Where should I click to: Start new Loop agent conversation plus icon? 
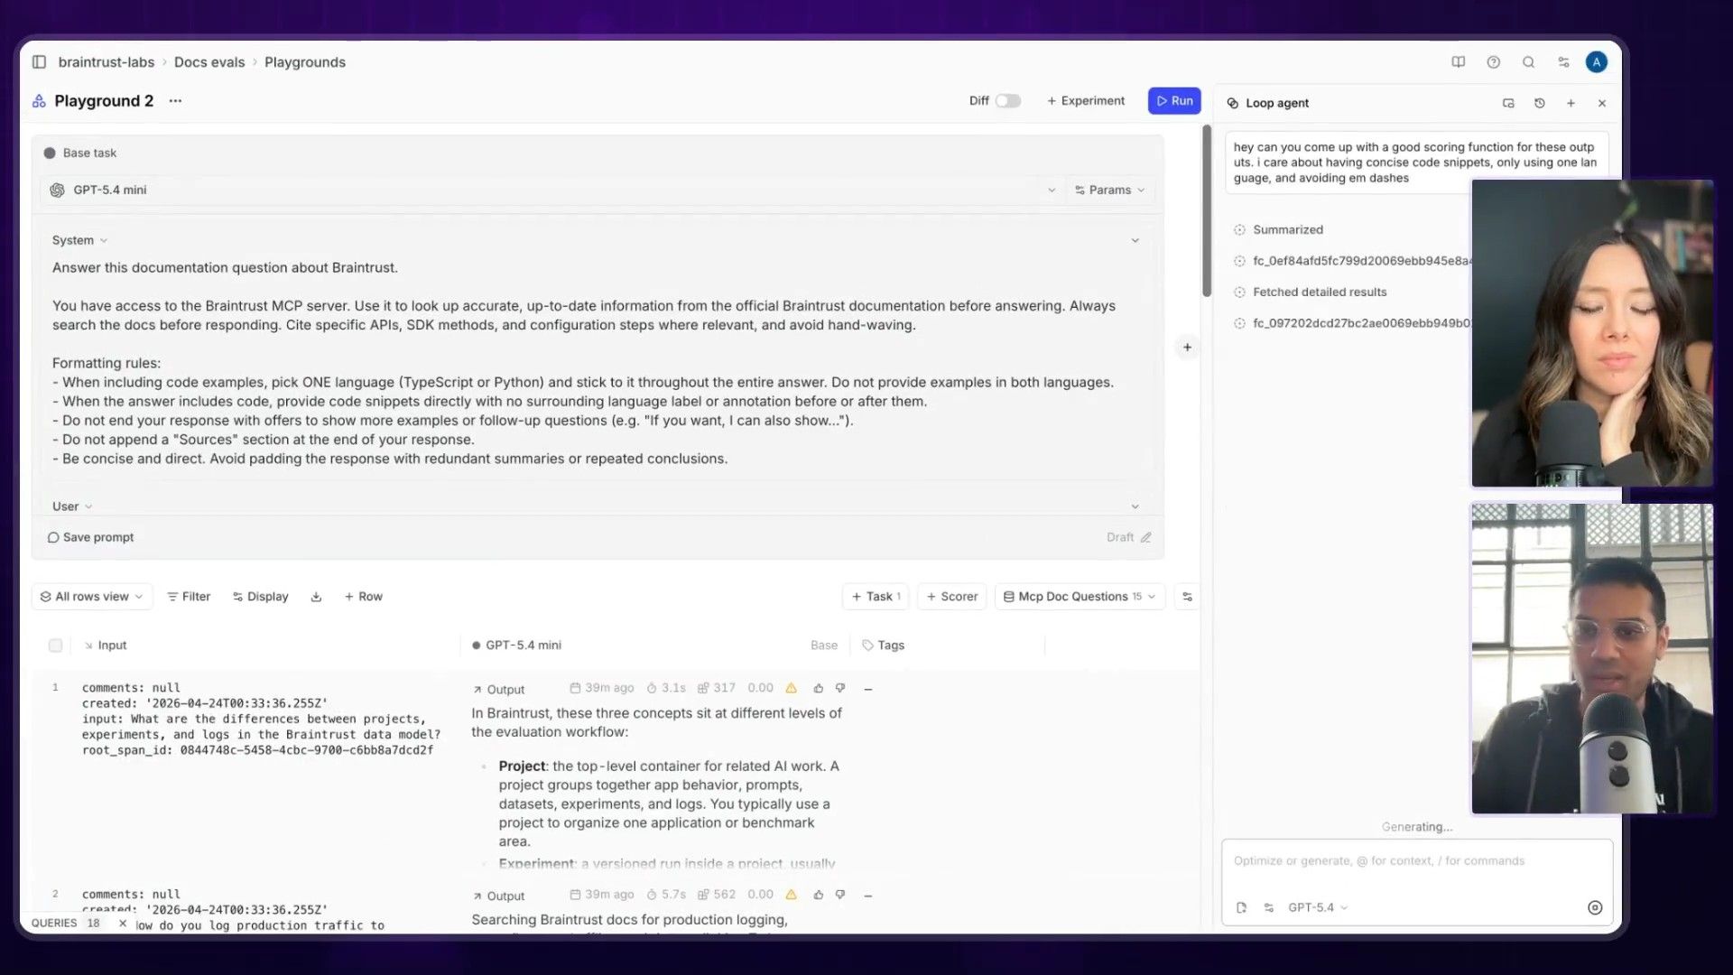(x=1571, y=103)
